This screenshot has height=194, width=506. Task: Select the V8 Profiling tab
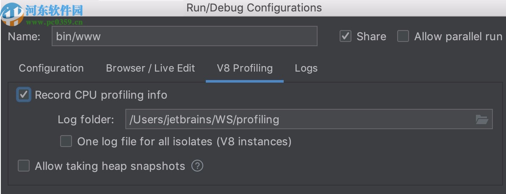point(245,69)
